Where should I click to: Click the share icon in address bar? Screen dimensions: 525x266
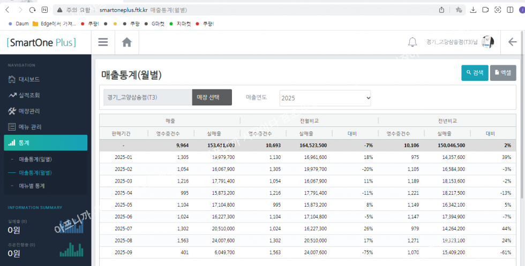[x=441, y=10]
